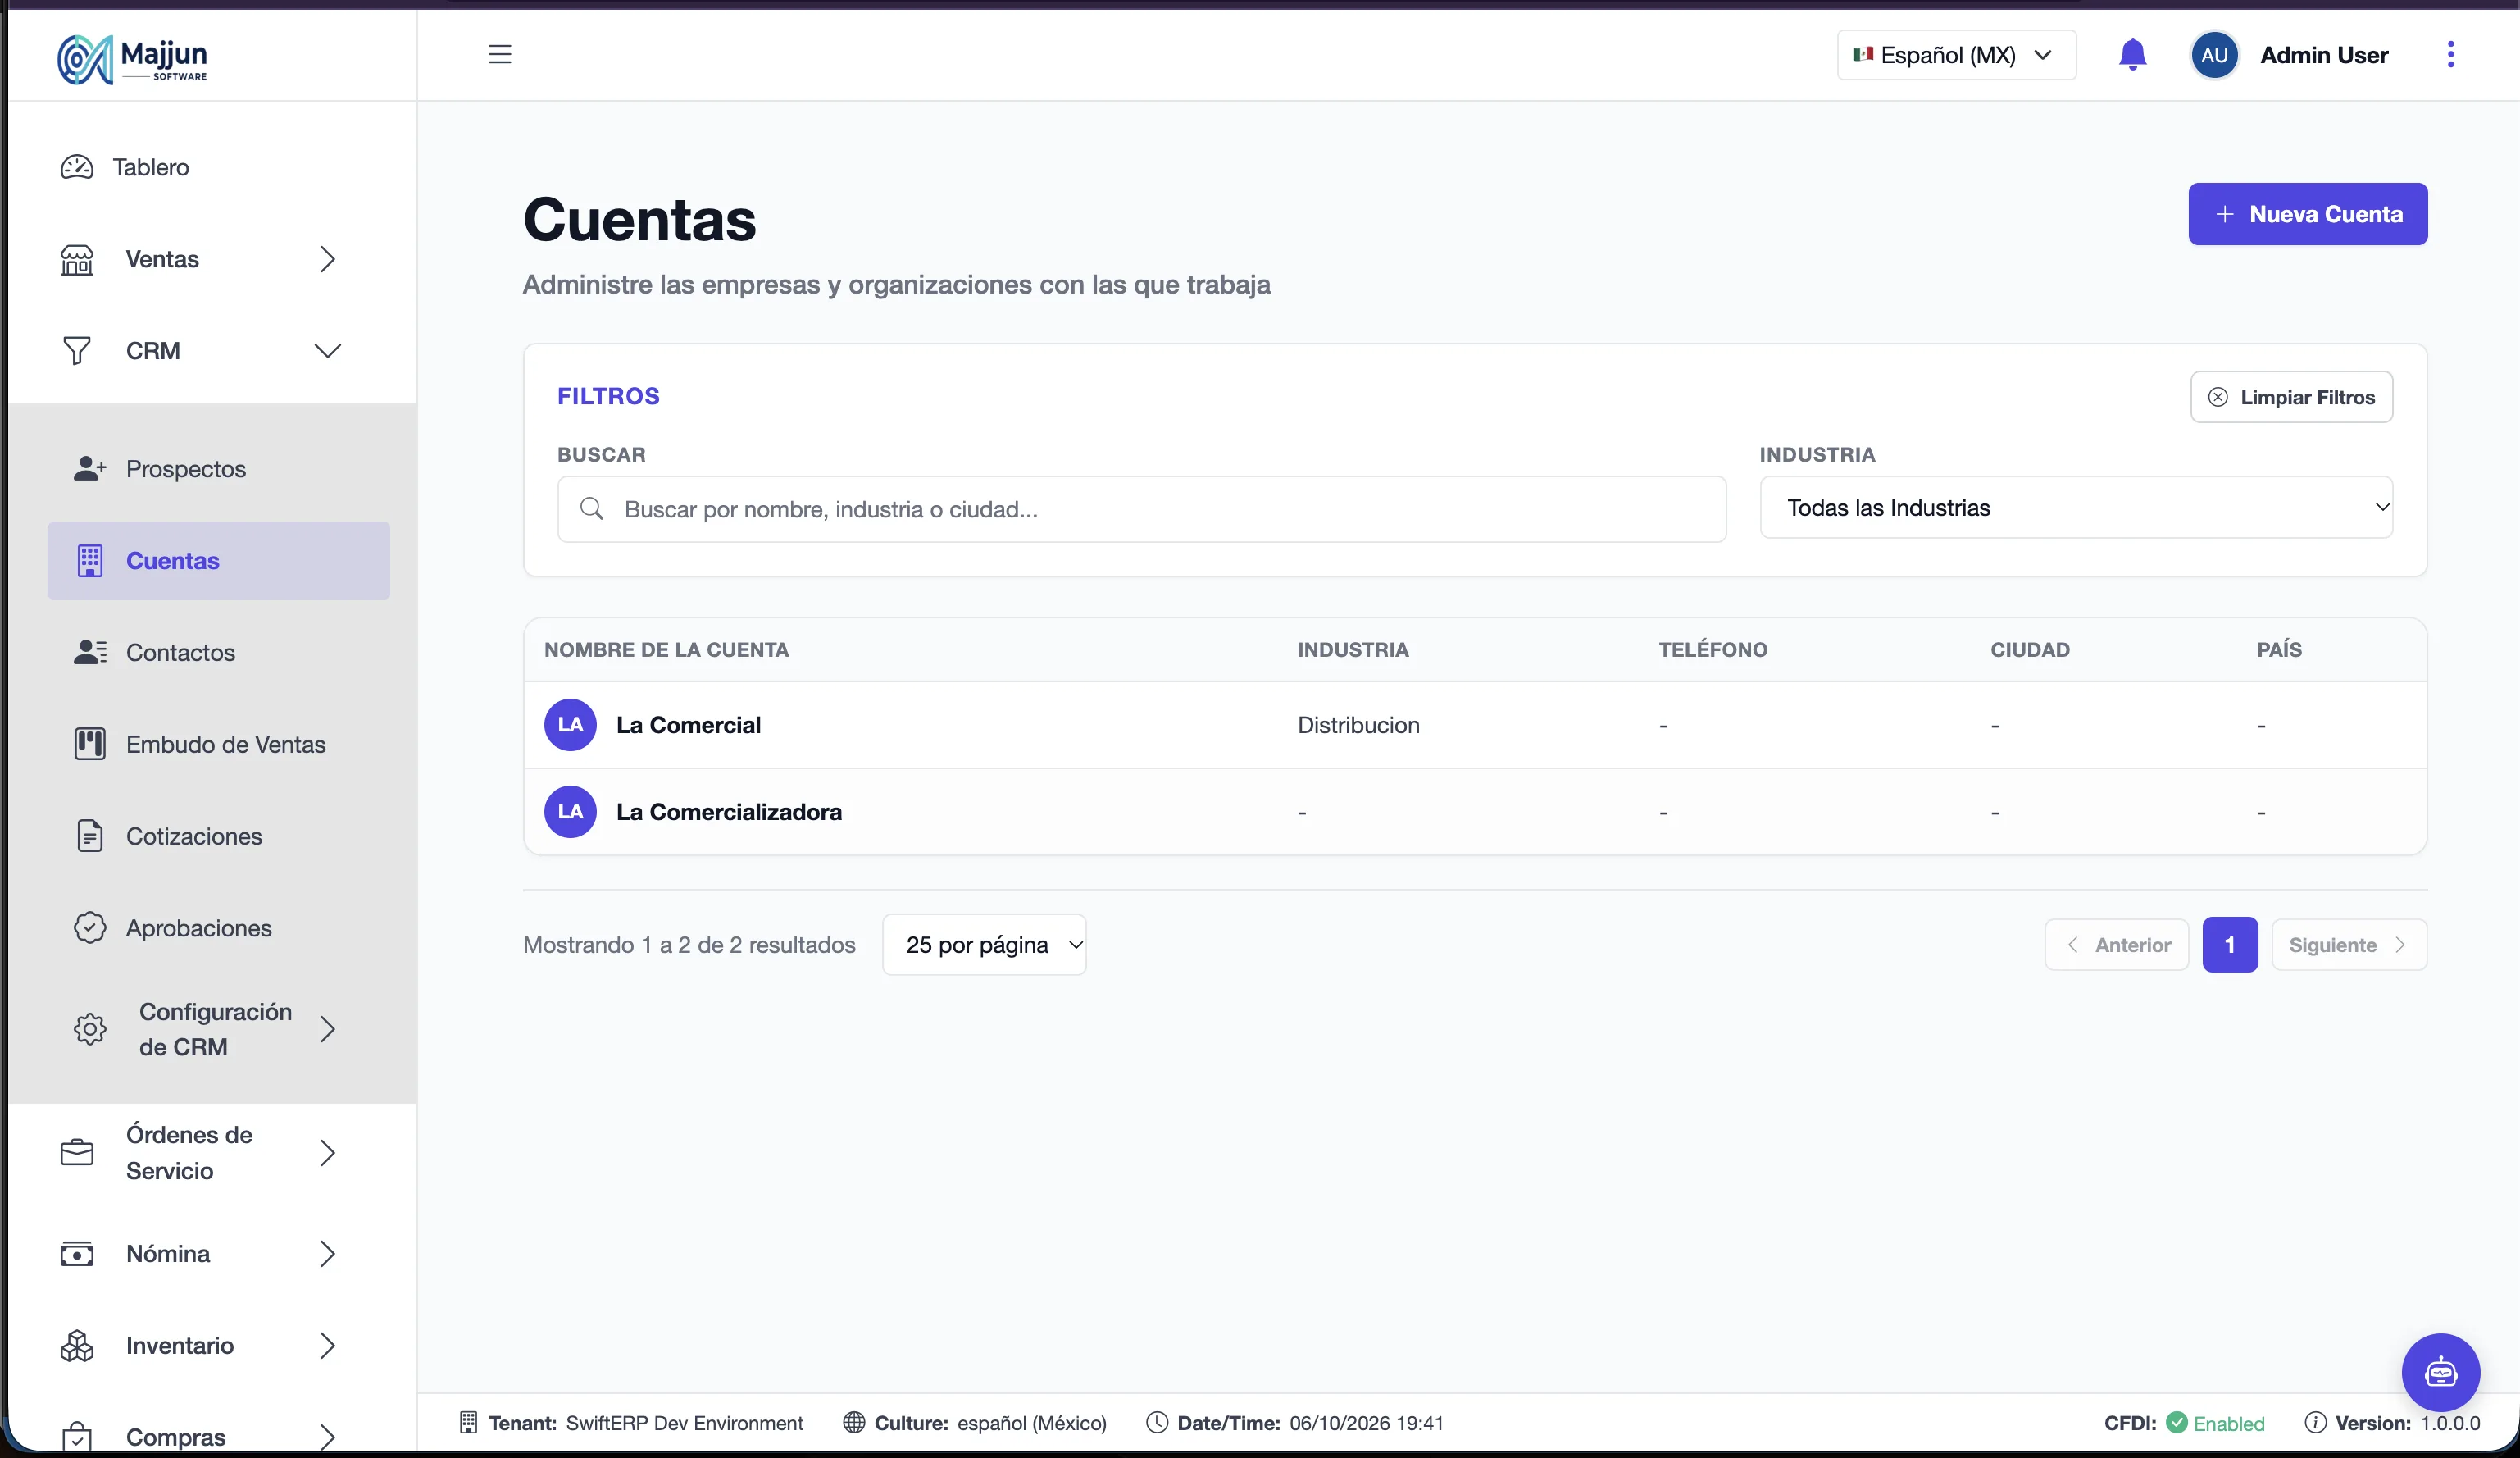The height and width of the screenshot is (1458, 2520).
Task: Open notifications bell icon
Action: [x=2132, y=54]
